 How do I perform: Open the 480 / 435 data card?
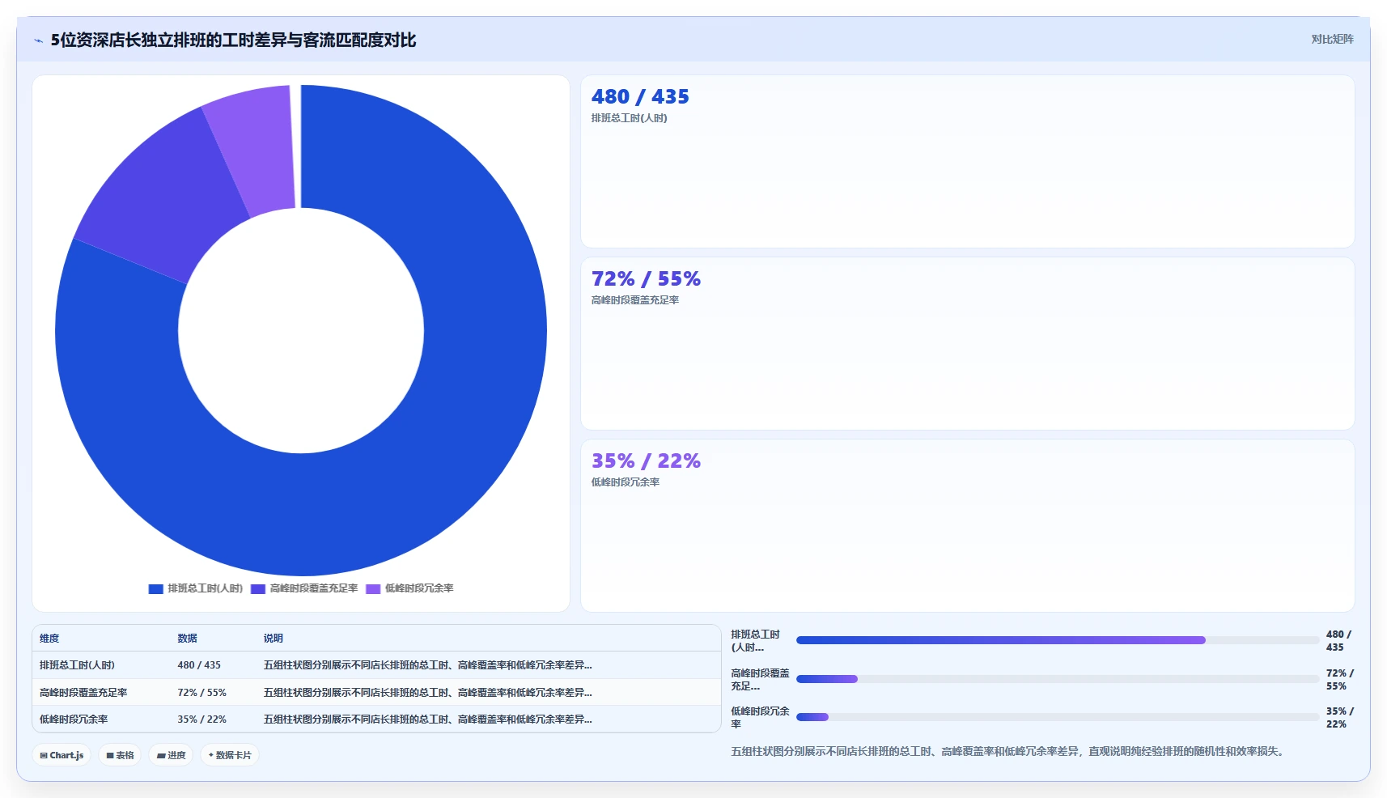point(968,162)
